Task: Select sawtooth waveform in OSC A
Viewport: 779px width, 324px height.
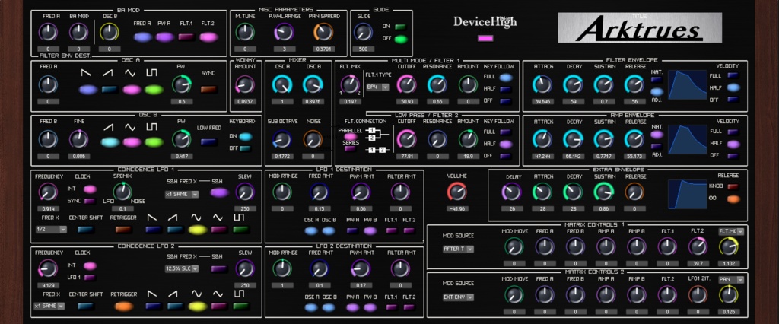Action: [x=88, y=90]
